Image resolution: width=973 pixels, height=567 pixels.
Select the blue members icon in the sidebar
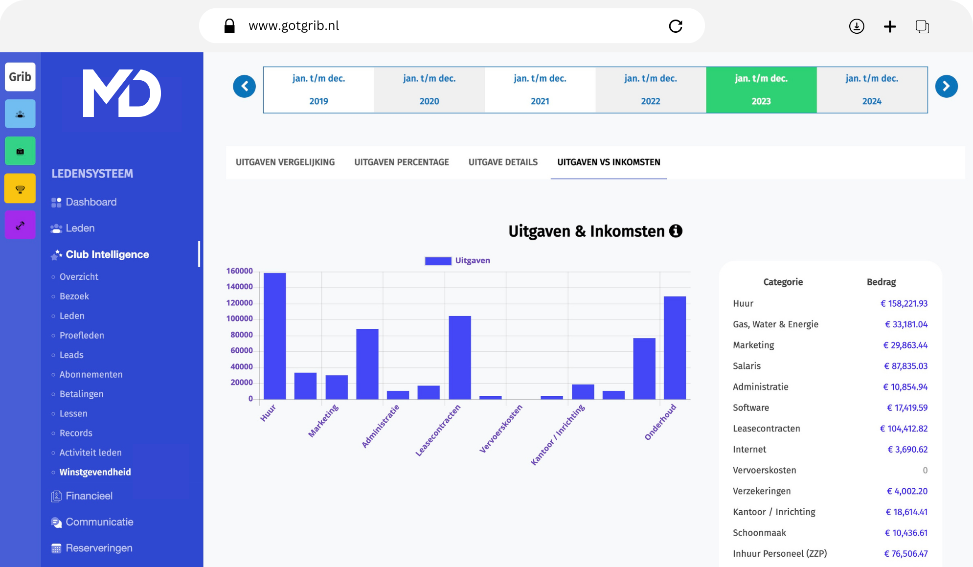point(20,113)
